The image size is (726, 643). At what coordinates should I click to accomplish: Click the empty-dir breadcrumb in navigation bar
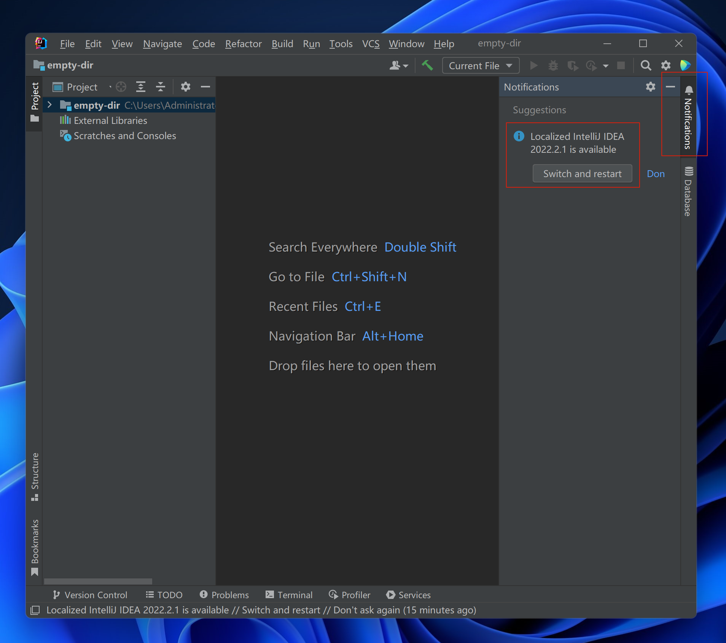(64, 65)
